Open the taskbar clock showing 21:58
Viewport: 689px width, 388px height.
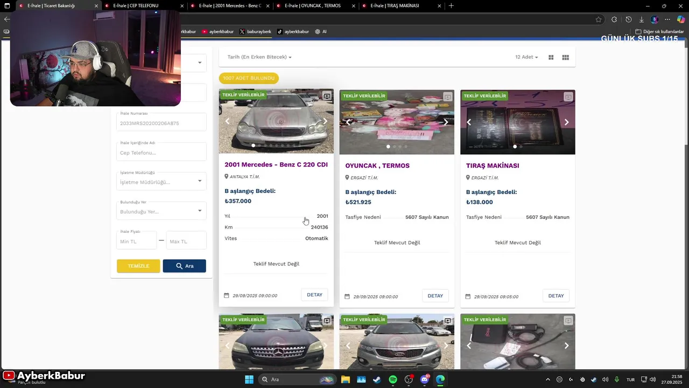[673, 379]
